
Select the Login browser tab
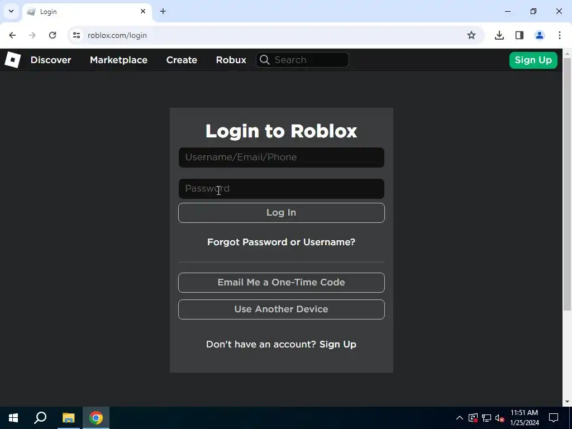click(87, 12)
